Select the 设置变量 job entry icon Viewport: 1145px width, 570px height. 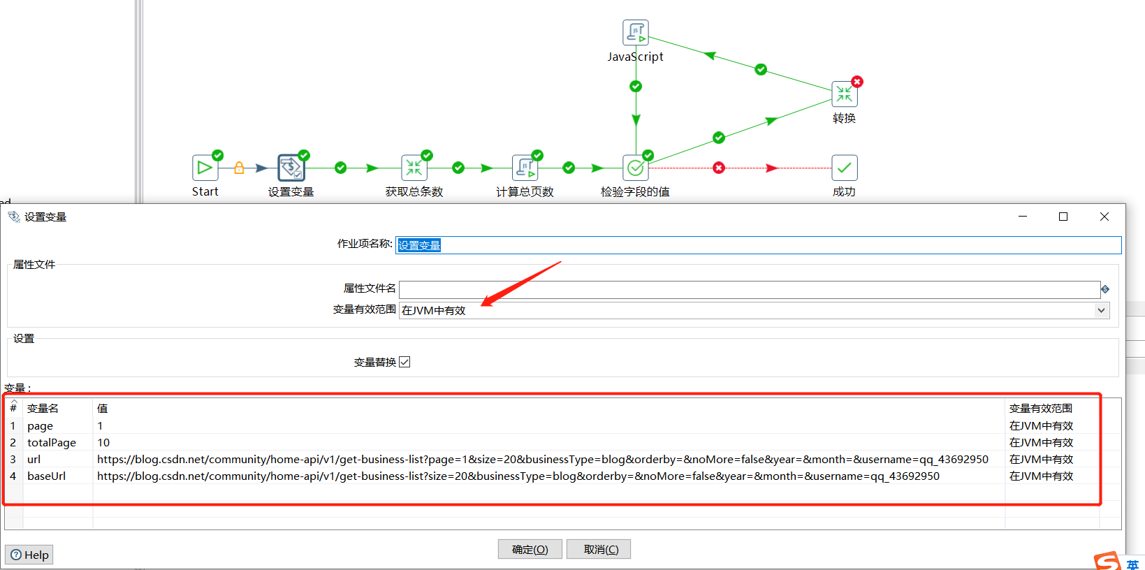click(x=291, y=168)
